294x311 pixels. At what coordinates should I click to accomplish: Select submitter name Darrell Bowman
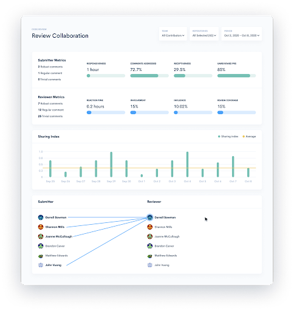pos(56,217)
